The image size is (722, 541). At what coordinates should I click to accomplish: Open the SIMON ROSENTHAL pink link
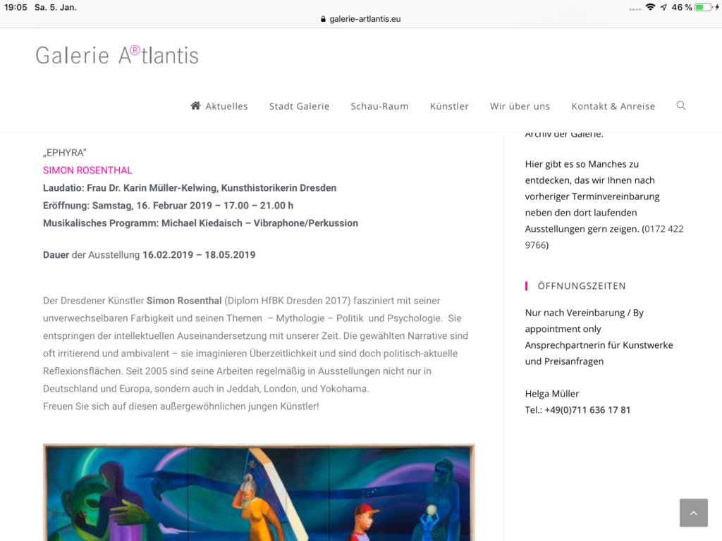87,170
